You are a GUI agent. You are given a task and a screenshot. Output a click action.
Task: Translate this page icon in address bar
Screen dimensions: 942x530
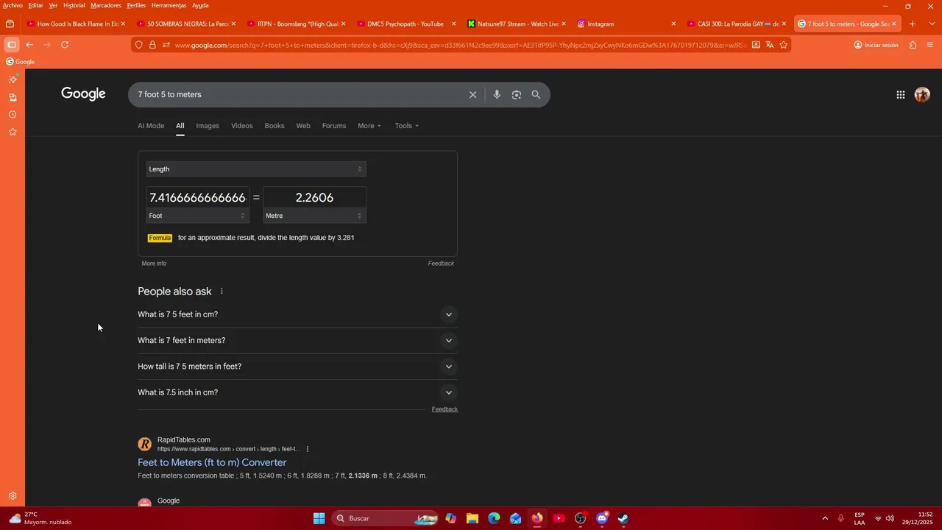pos(769,45)
